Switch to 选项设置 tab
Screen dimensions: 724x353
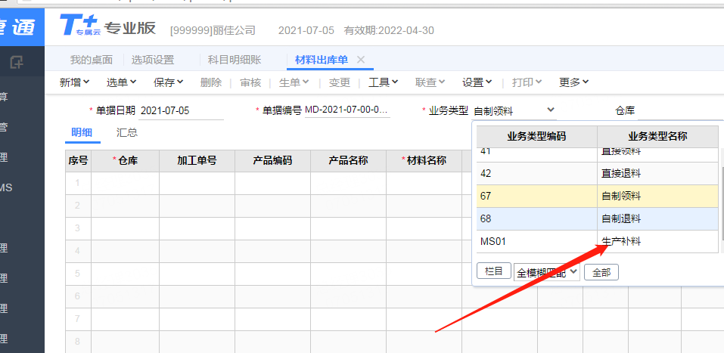click(x=152, y=60)
